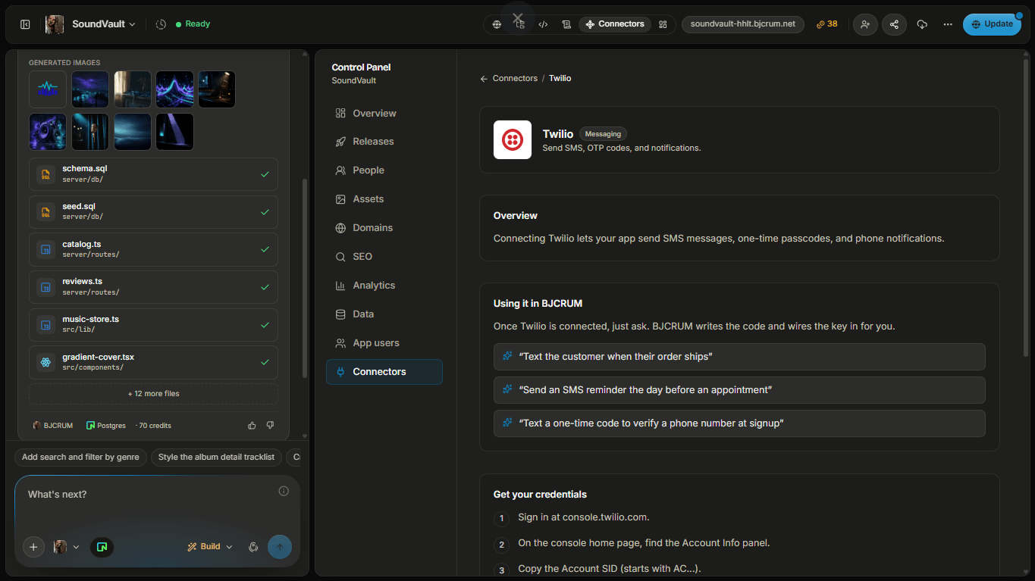This screenshot has height=581, width=1035.
Task: Click the thumbs up icon
Action: pos(252,426)
